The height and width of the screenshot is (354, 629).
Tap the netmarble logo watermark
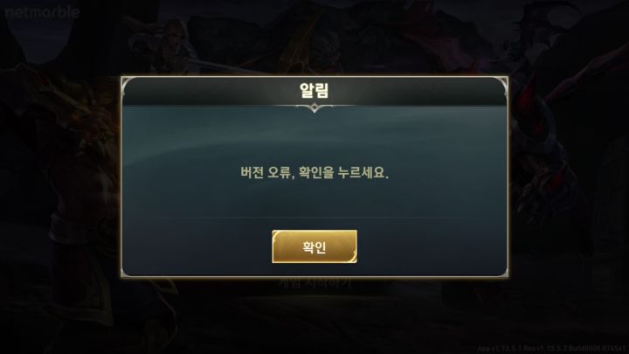pos(42,12)
